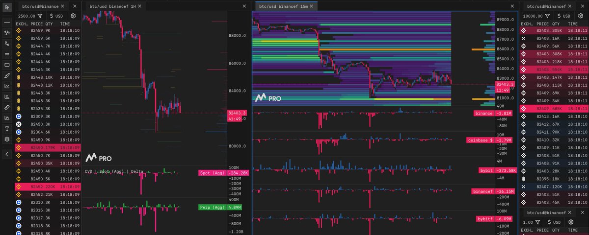Click the -3.81M binance value label
Screen dimensions: 589x235
coord(504,113)
